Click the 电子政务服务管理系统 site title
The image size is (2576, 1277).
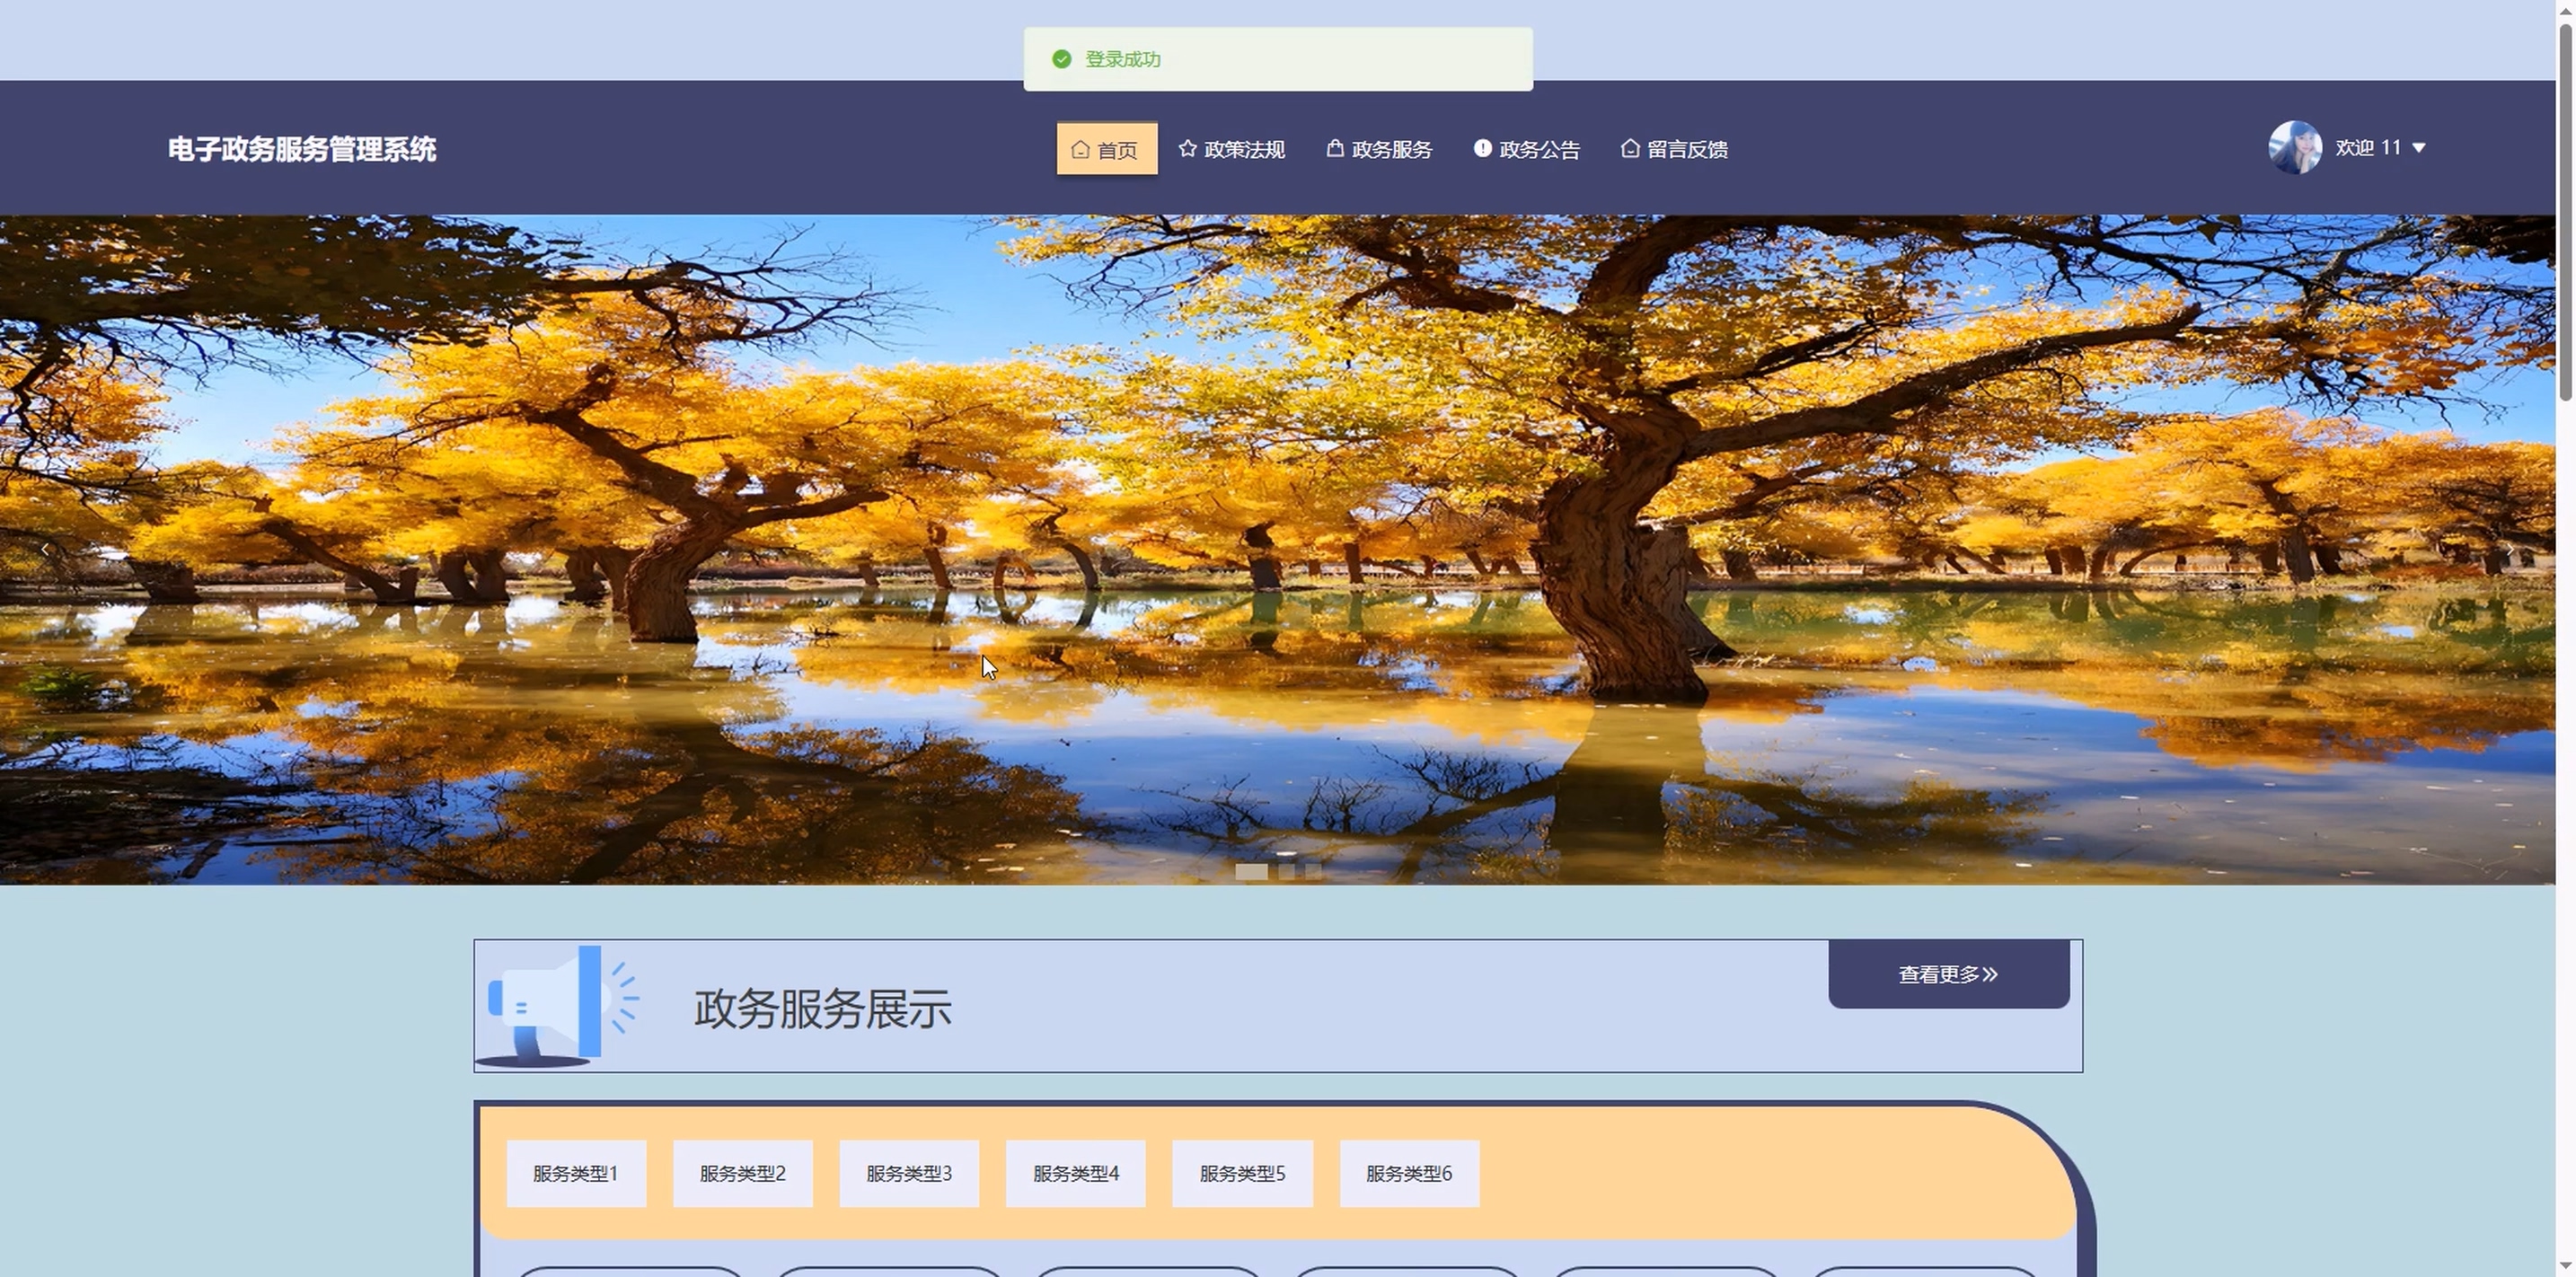[x=302, y=150]
